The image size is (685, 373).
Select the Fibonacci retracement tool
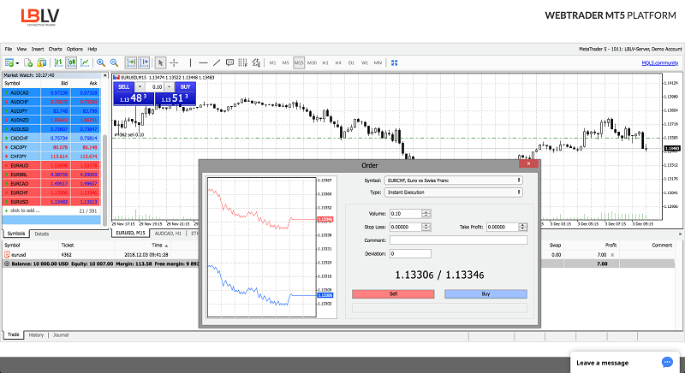[243, 62]
